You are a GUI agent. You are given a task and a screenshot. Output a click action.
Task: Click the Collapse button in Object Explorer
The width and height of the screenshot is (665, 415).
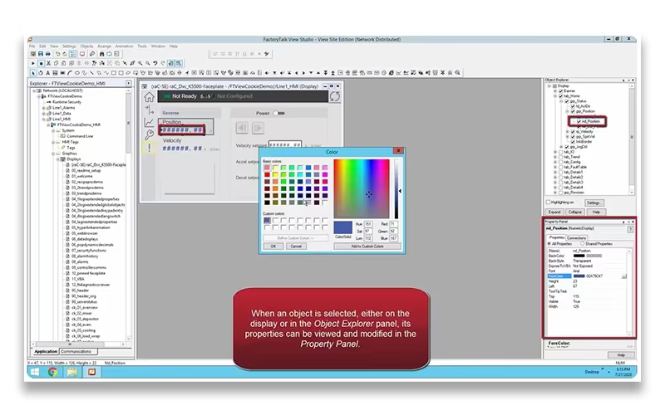click(574, 212)
